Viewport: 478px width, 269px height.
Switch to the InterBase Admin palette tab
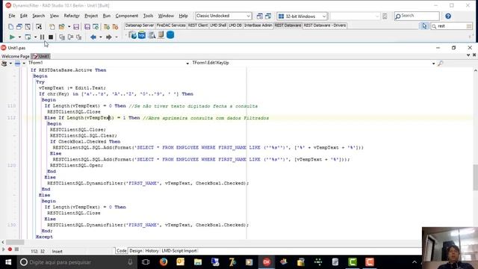click(258, 25)
